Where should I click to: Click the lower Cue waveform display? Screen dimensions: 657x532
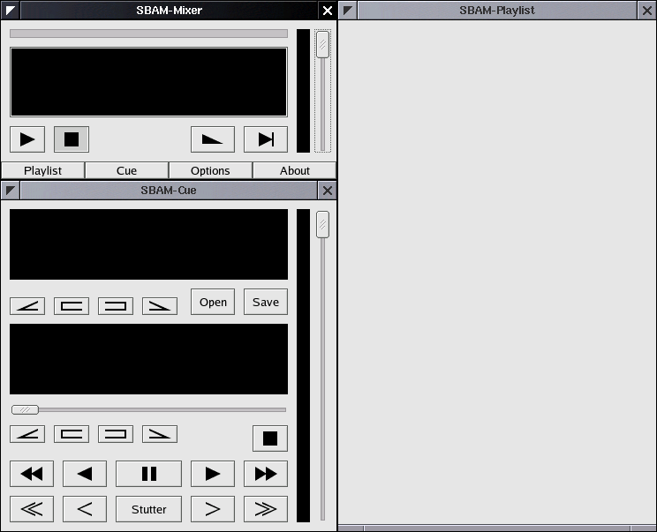point(148,359)
